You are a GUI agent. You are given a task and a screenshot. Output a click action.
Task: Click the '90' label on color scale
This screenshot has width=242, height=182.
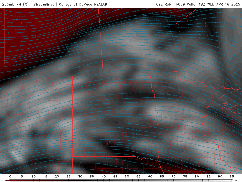pos(220,177)
